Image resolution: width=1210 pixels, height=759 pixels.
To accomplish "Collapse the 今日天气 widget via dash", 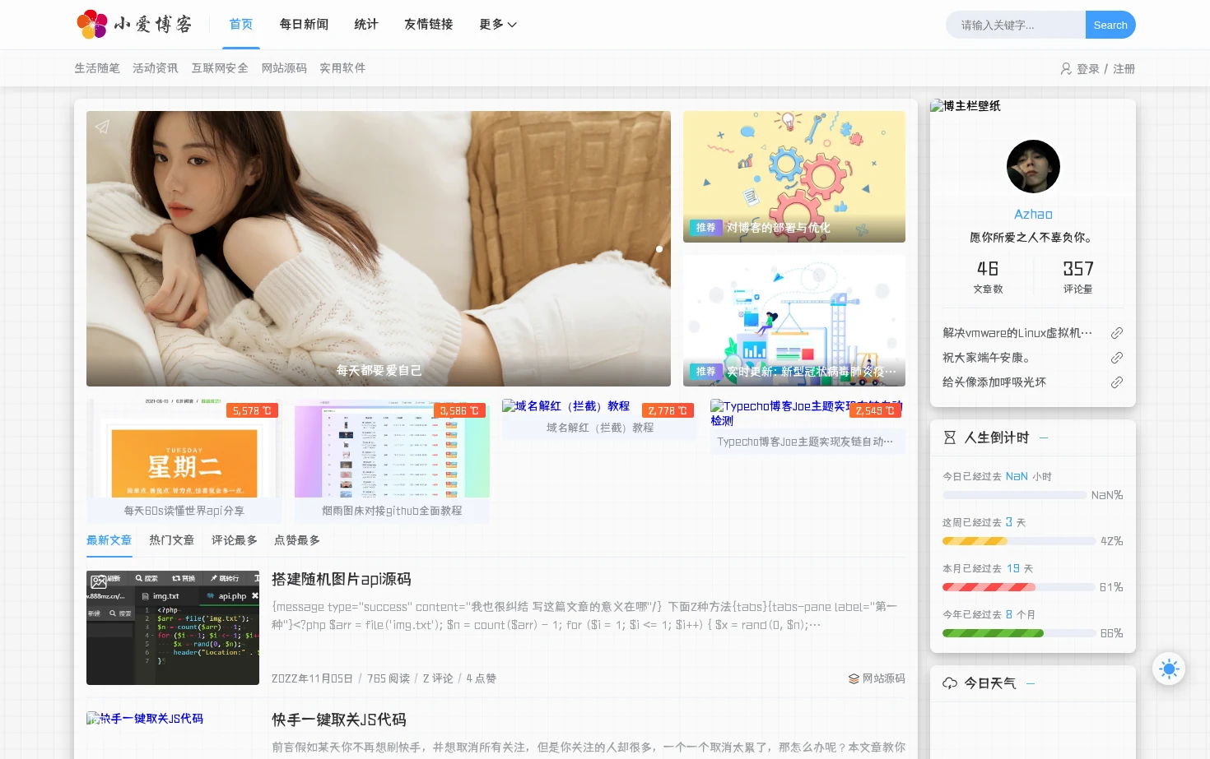I will click(x=1031, y=683).
